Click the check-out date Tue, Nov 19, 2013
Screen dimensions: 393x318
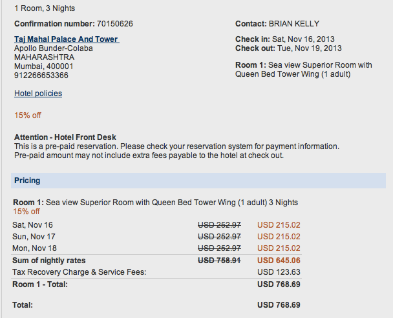click(309, 48)
